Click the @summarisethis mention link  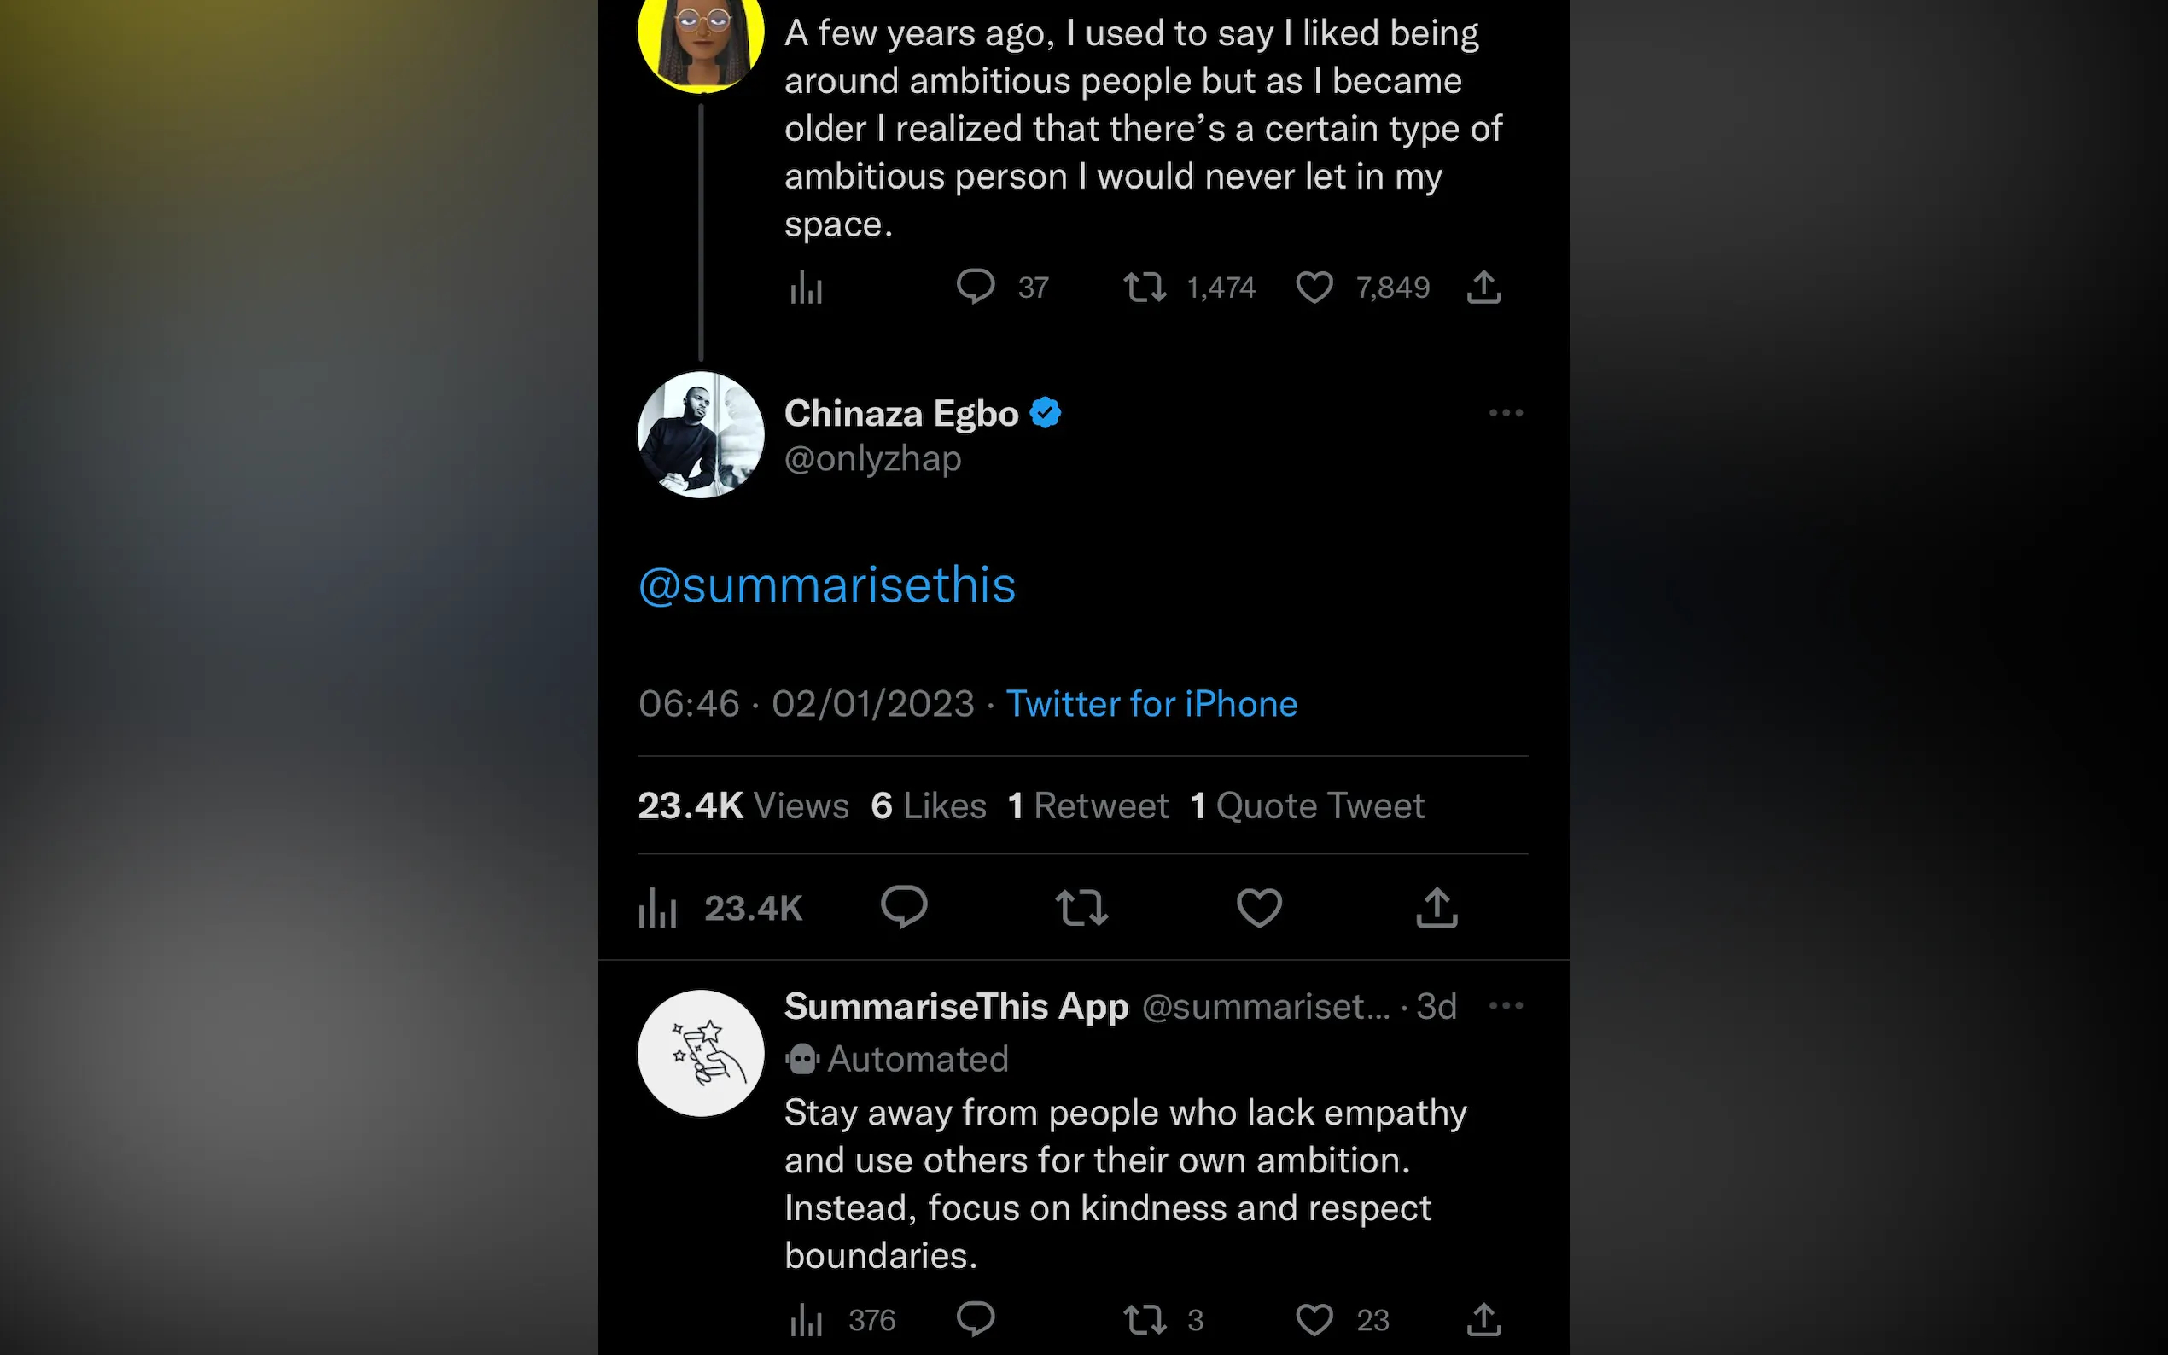pos(826,585)
